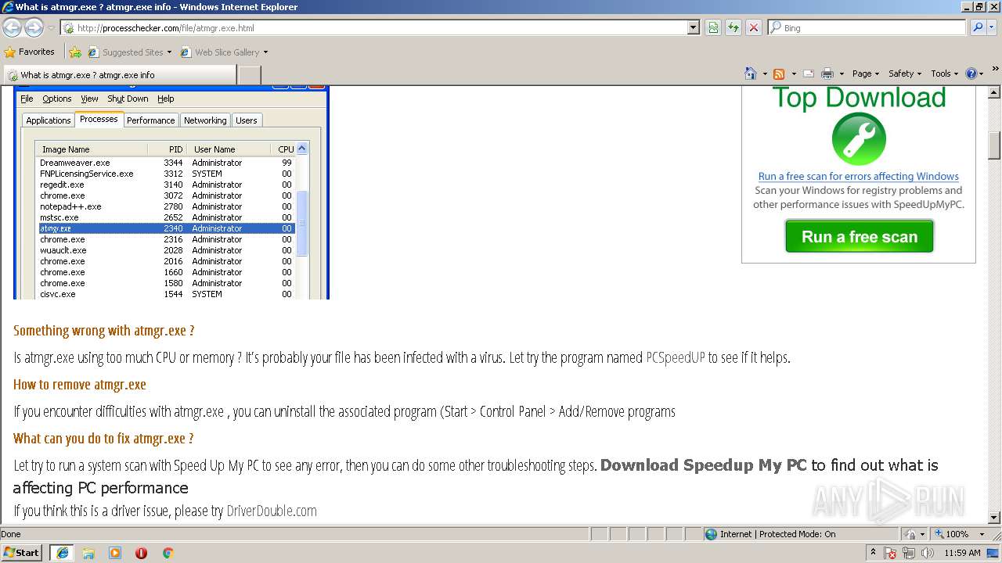Open the search provider dropdown arrow
Viewport: 1002px width, 563px height.
993,27
